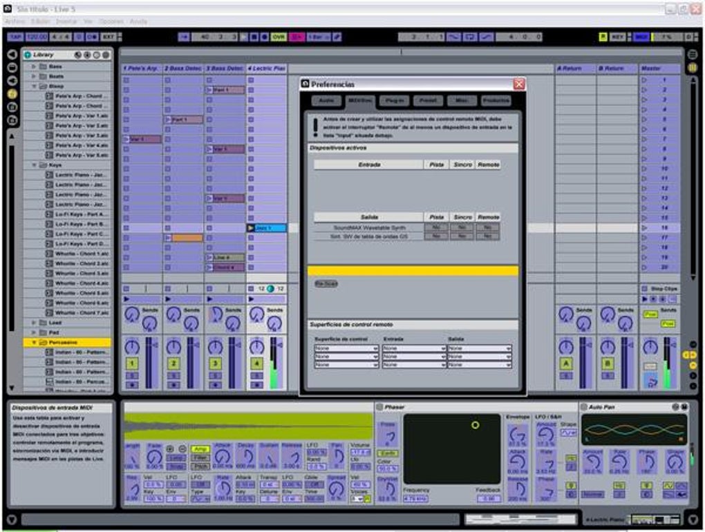Click the Re-Scan button in Preferencias

[x=326, y=284]
